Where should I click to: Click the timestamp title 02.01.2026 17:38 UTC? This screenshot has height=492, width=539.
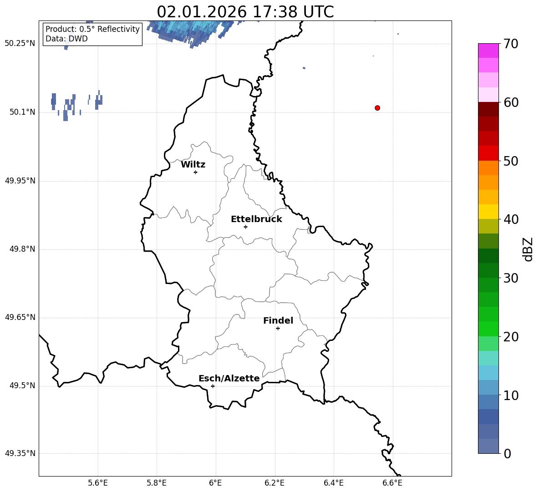point(245,12)
